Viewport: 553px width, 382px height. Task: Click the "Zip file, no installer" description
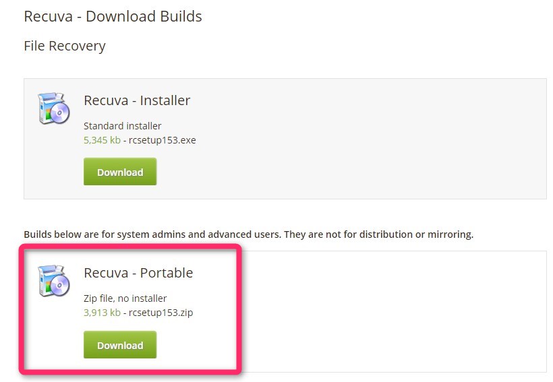(x=125, y=298)
